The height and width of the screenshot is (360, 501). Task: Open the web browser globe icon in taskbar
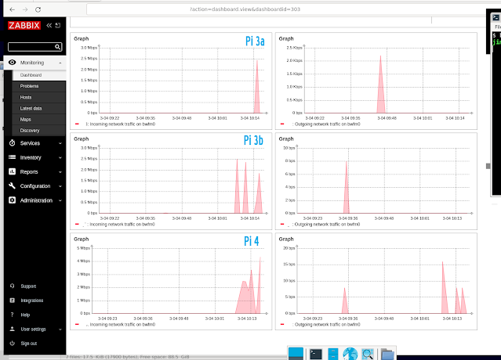(x=350, y=354)
